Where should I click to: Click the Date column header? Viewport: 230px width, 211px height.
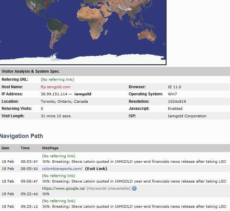[5, 148]
